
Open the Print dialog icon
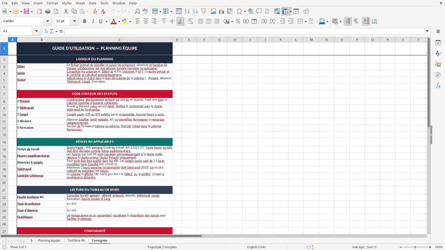point(48,11)
